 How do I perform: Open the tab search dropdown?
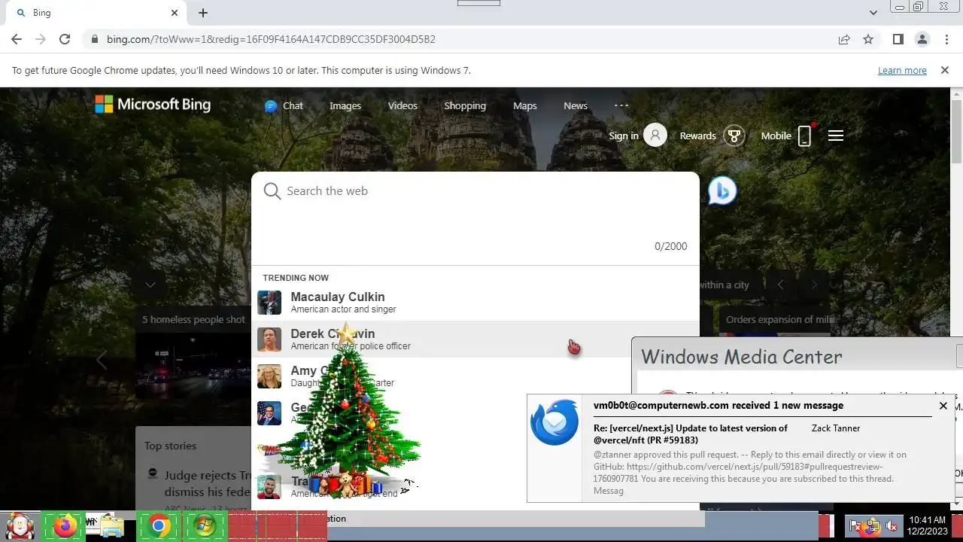pos(873,13)
